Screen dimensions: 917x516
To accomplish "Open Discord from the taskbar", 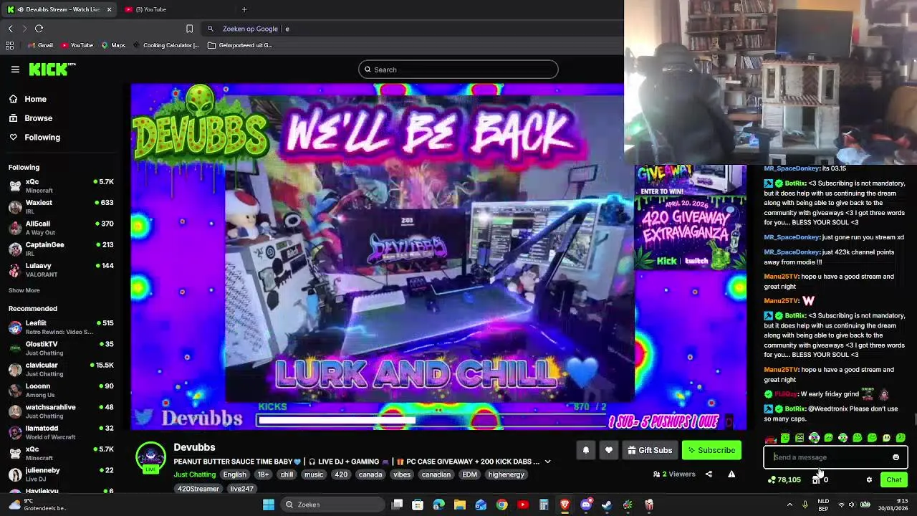I will [586, 505].
